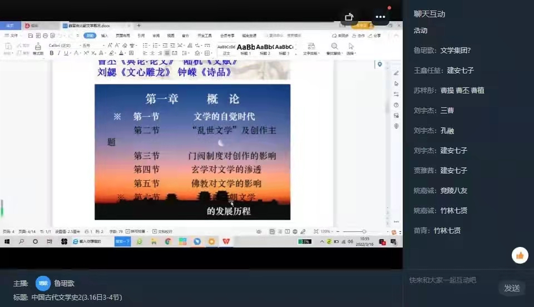Tap the thumbs-up like button

[x=520, y=255]
